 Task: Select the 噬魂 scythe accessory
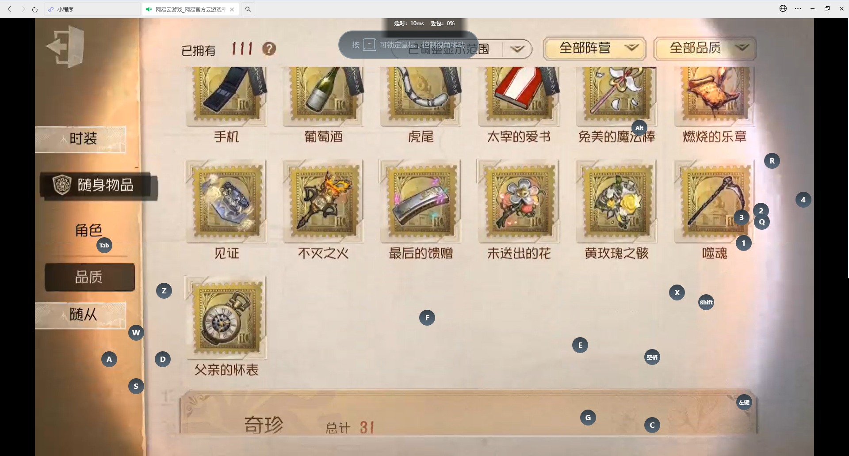(x=715, y=201)
